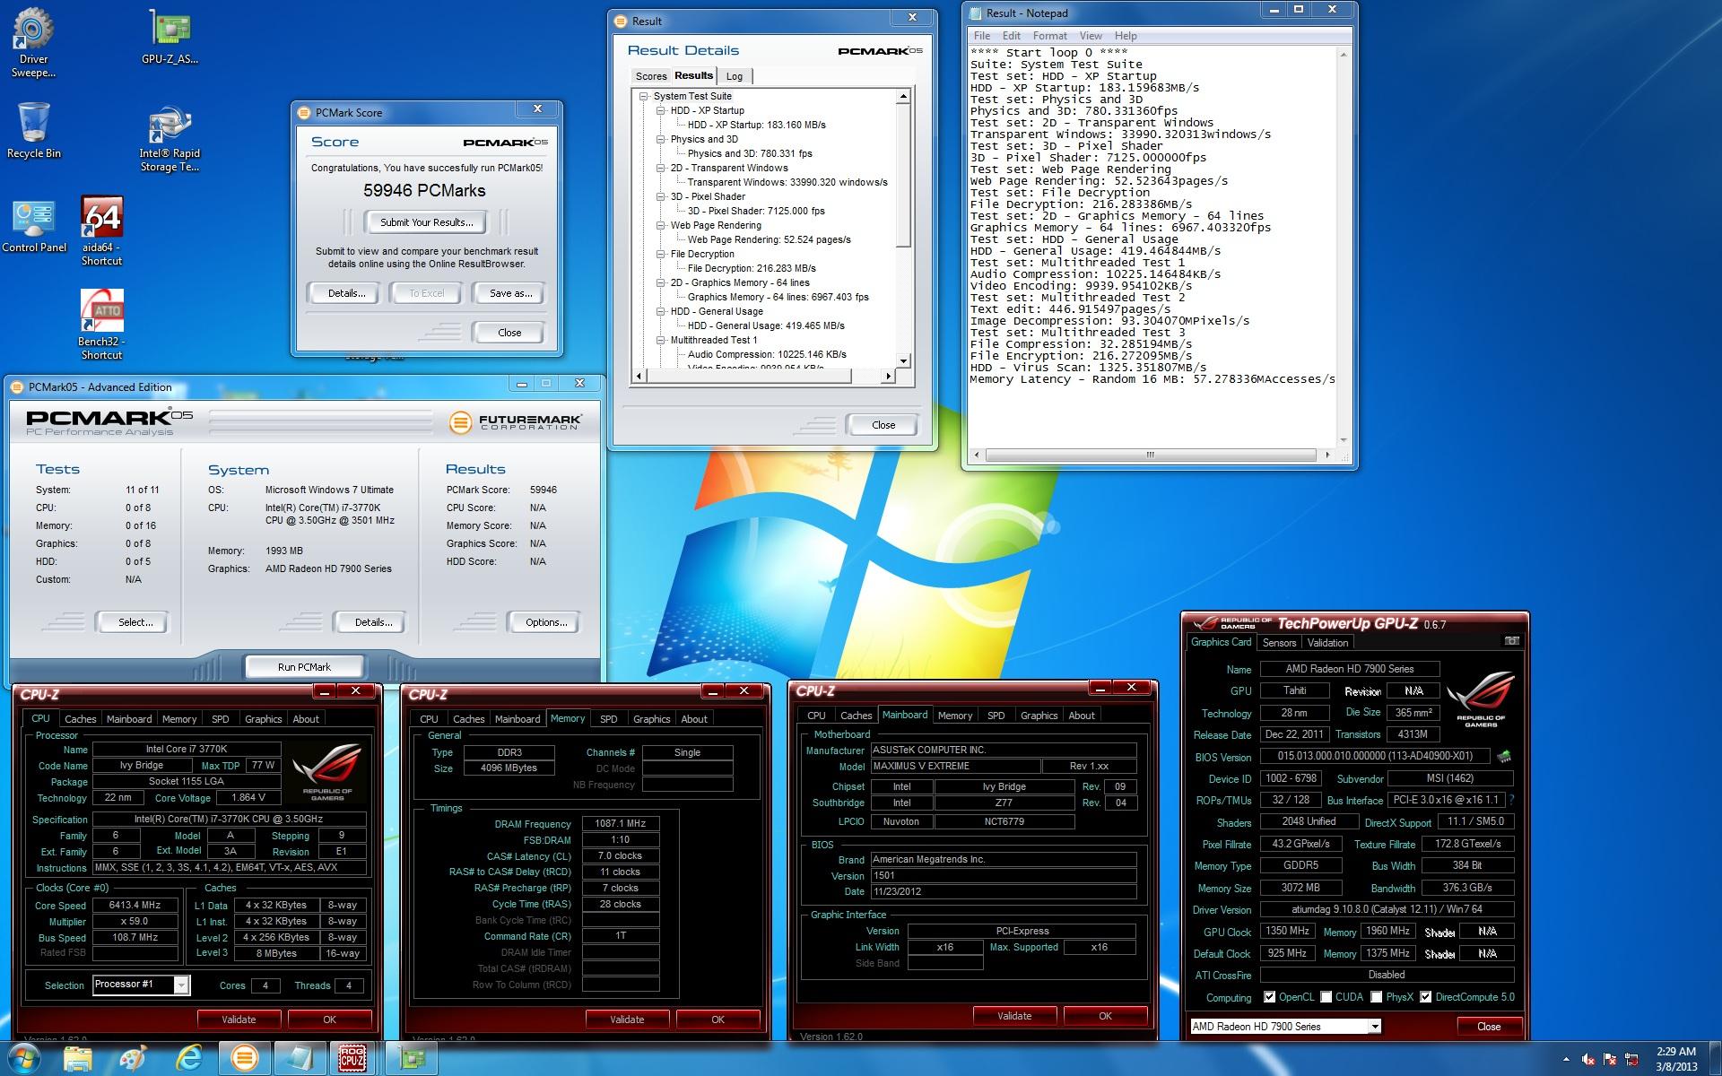Image resolution: width=1722 pixels, height=1076 pixels.
Task: Open Windows Explorer from the taskbar
Action: 78,1059
